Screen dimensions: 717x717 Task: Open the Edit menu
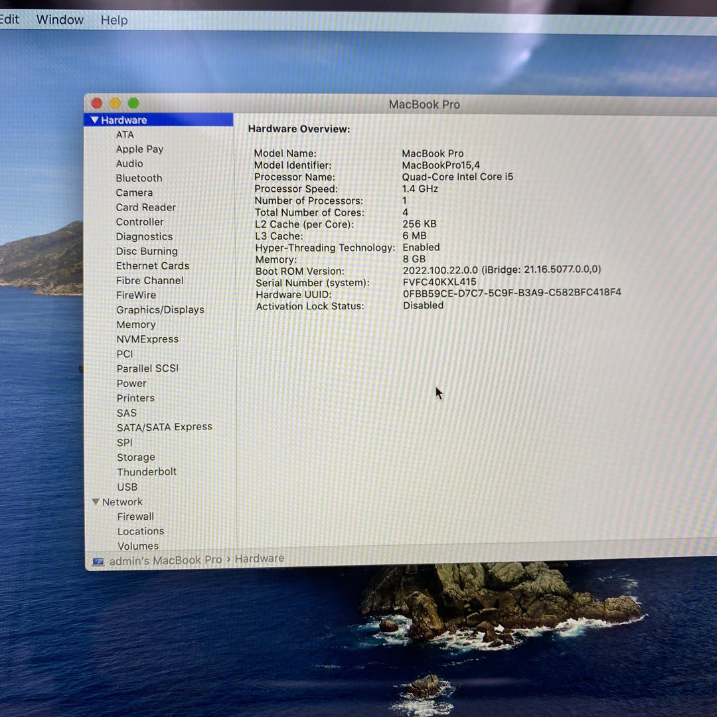tap(9, 19)
